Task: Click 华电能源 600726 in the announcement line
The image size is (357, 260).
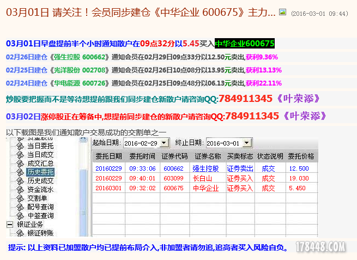Action: 79,83
